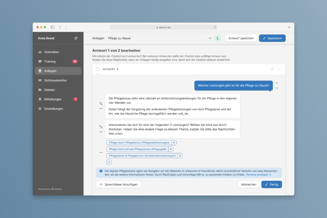
Task: Toggle the browser sidebar icon
Action: click(x=52, y=27)
